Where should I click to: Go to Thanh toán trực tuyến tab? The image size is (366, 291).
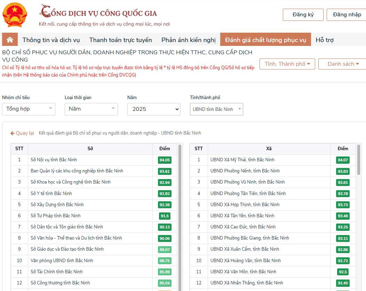click(120, 40)
